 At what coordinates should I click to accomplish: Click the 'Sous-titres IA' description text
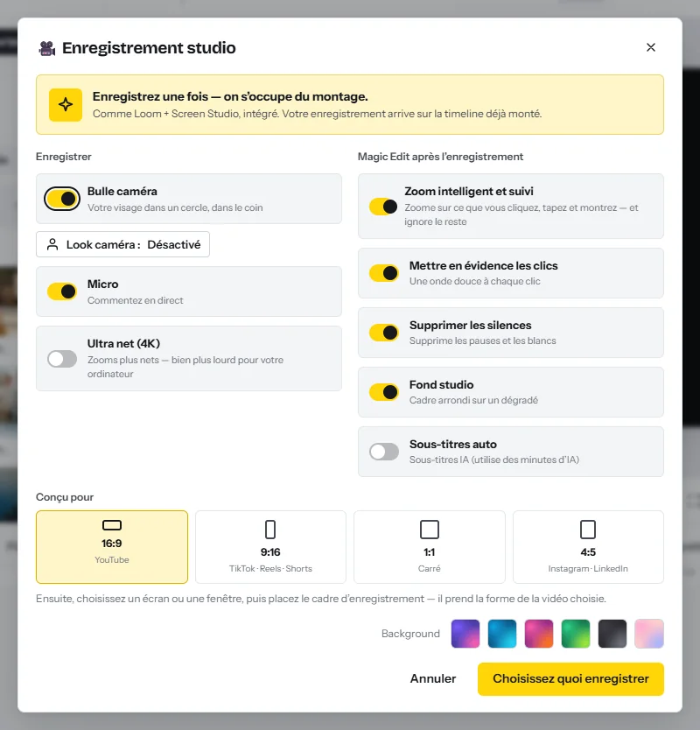click(x=494, y=460)
